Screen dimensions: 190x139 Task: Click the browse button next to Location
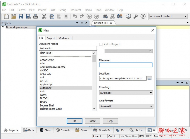click(150, 78)
